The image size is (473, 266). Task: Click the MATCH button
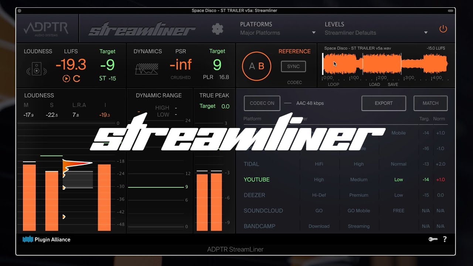coord(430,103)
